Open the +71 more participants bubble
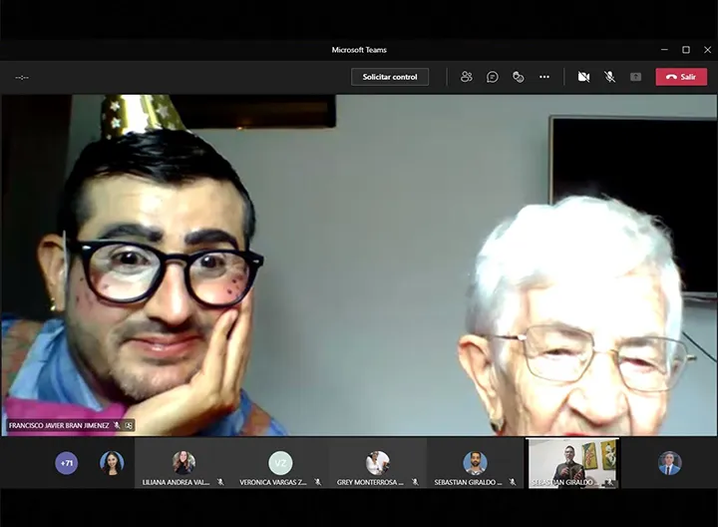Image resolution: width=718 pixels, height=527 pixels. [67, 463]
